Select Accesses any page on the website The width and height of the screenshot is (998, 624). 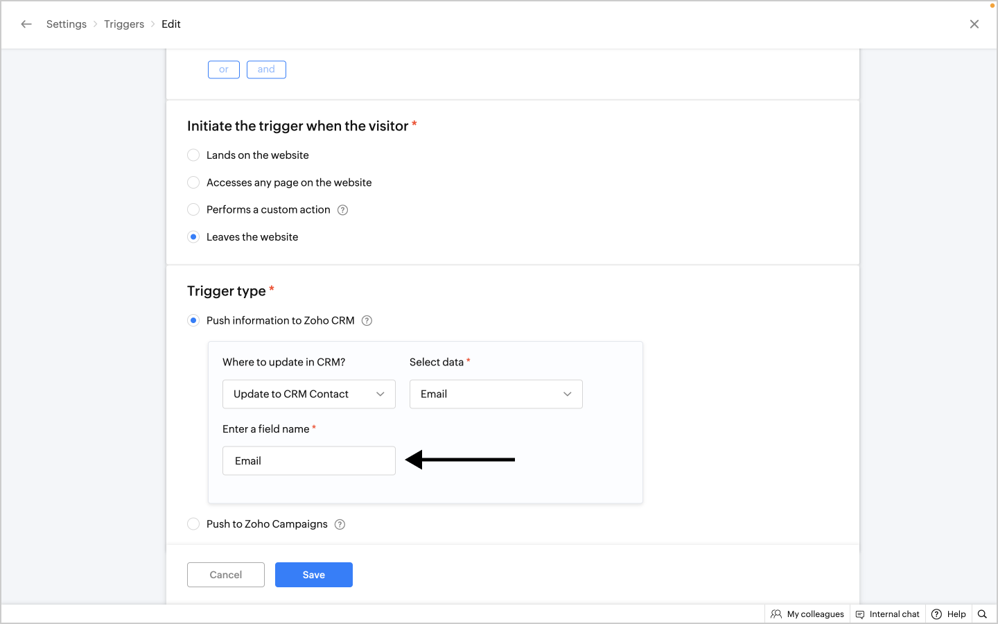pos(193,182)
